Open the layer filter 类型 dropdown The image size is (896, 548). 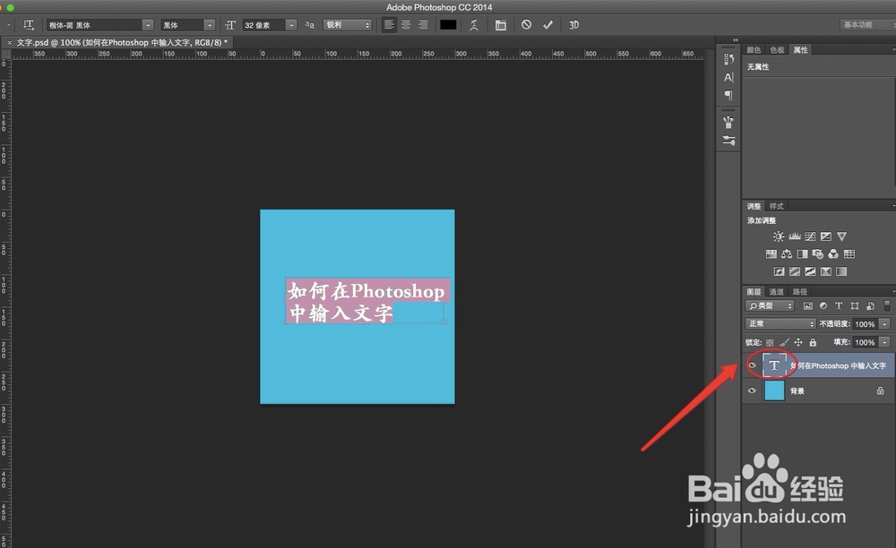(770, 306)
